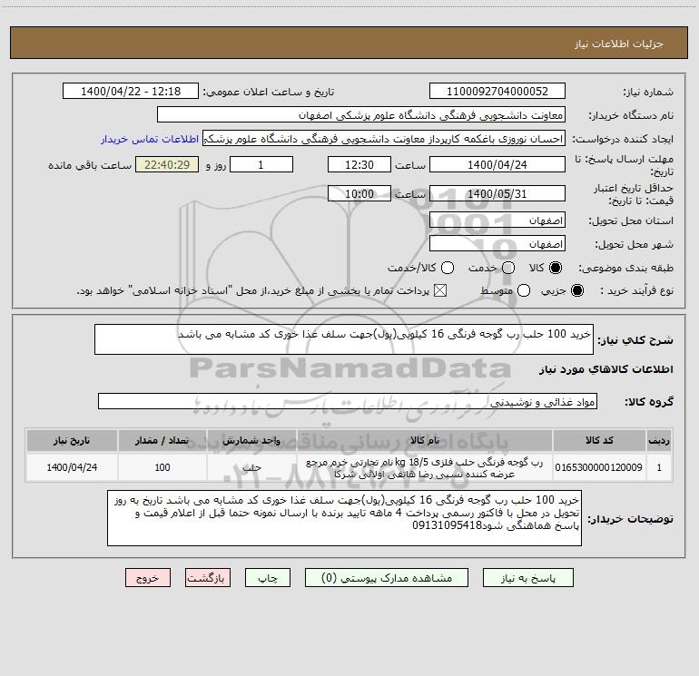Open مشاهده مدارک پیوستی (0) button

(387, 578)
